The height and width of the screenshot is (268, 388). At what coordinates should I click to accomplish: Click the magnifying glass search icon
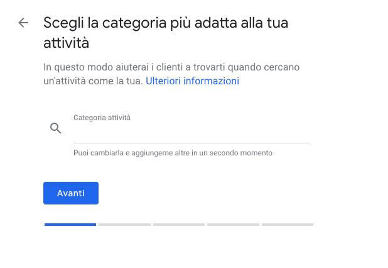tap(56, 128)
